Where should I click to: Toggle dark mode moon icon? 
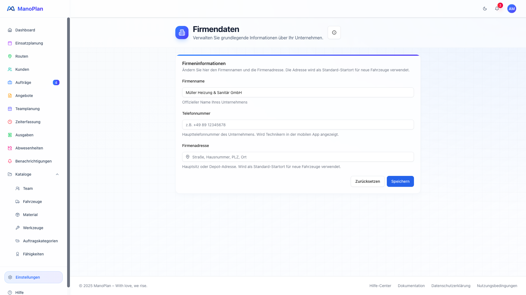[485, 9]
